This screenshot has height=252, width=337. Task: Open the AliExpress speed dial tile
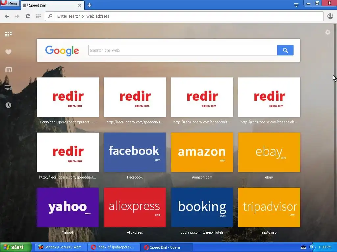click(135, 207)
